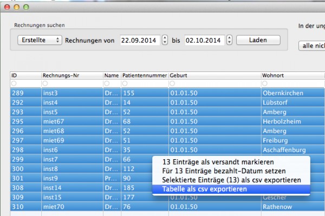
Task: Click the filter circle under Name column
Action: pos(107,83)
